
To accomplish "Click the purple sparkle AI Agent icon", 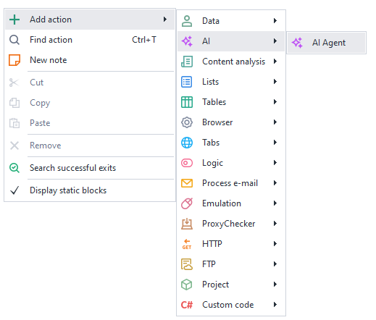I will (297, 43).
